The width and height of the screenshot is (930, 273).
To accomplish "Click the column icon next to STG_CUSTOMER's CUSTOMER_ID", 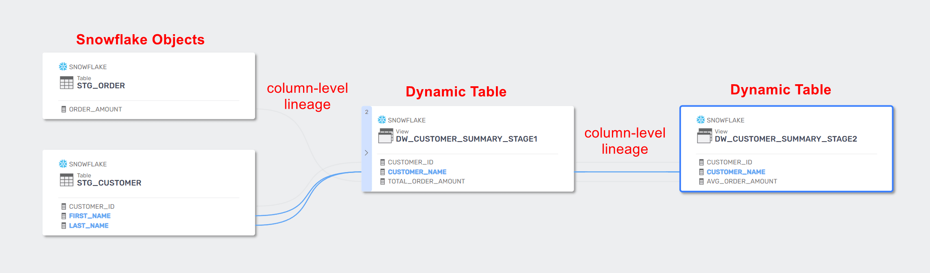I will (x=63, y=207).
